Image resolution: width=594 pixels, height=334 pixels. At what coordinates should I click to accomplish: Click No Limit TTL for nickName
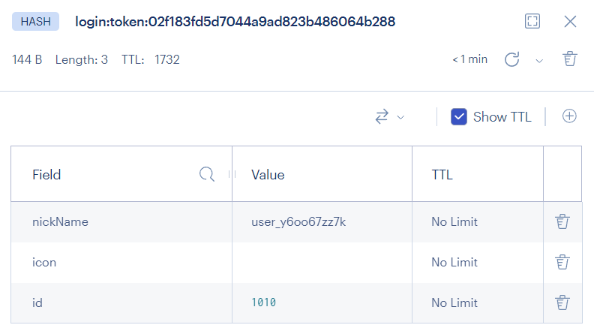(x=454, y=221)
